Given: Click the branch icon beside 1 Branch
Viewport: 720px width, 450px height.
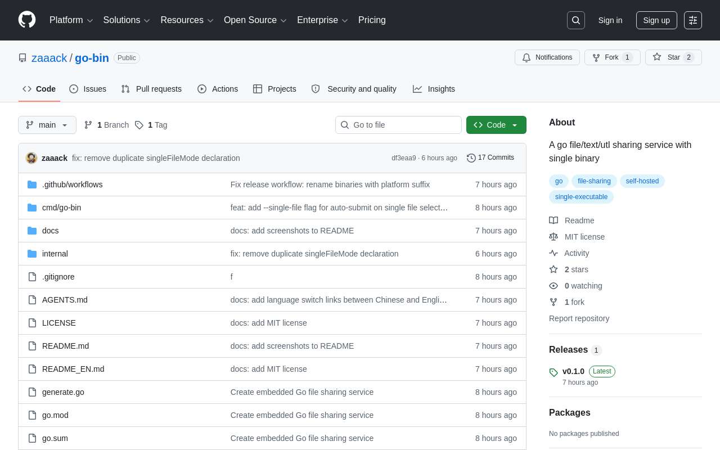Looking at the screenshot, I should 88,125.
